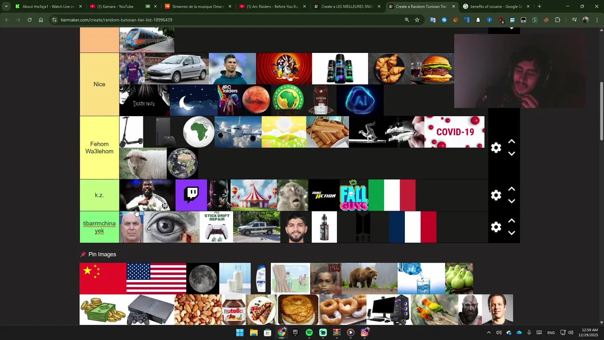Select the France flag image
The image size is (604, 340).
(412, 227)
